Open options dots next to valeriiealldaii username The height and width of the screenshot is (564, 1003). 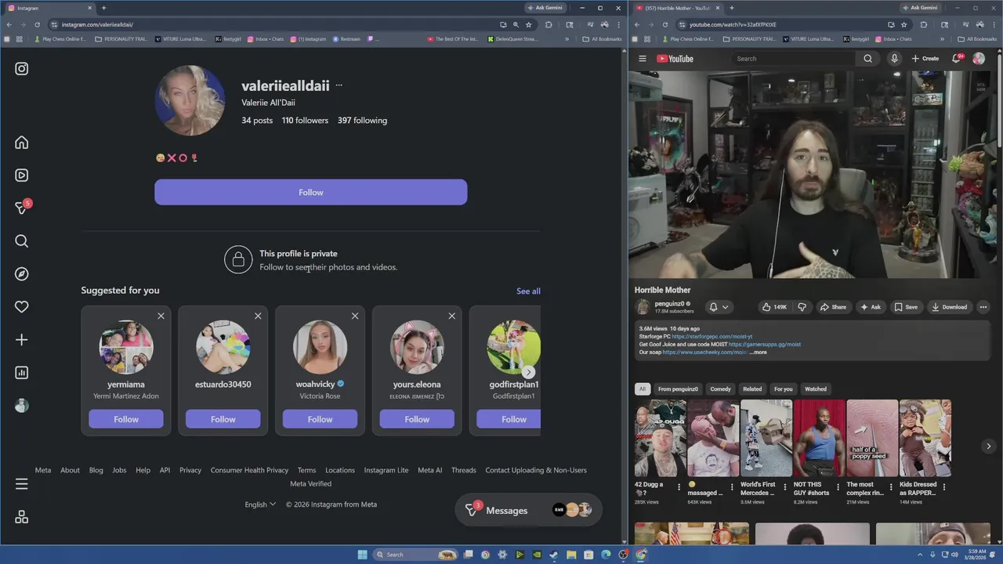339,85
